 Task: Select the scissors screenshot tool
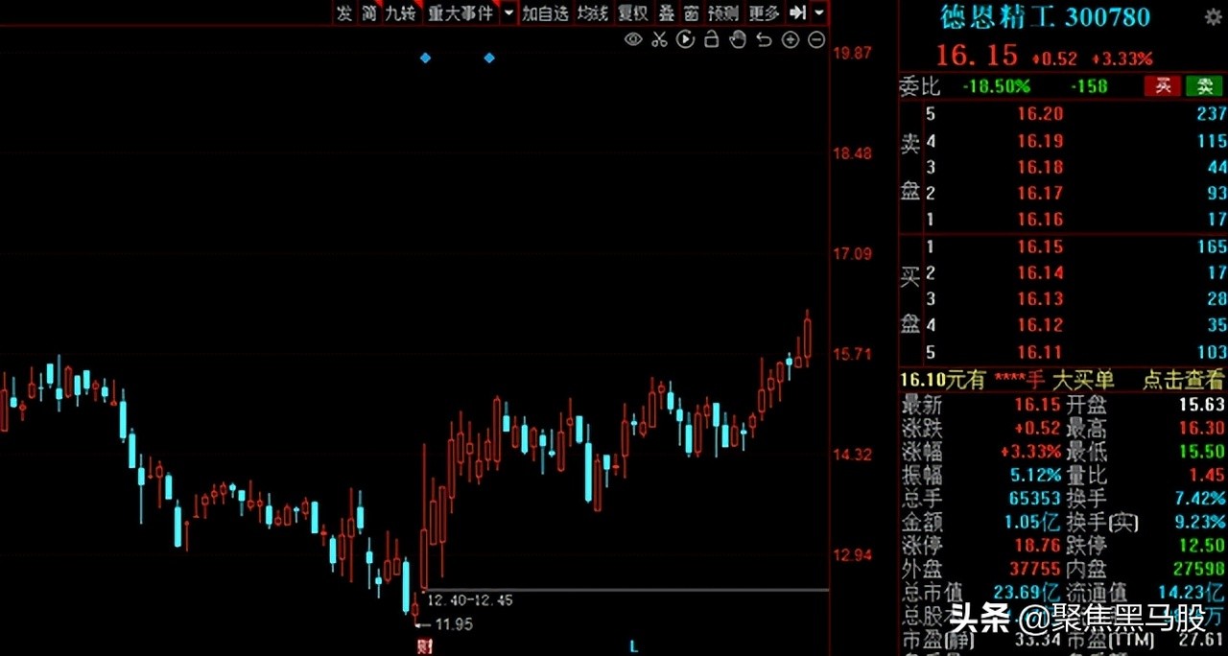pyautogui.click(x=658, y=39)
